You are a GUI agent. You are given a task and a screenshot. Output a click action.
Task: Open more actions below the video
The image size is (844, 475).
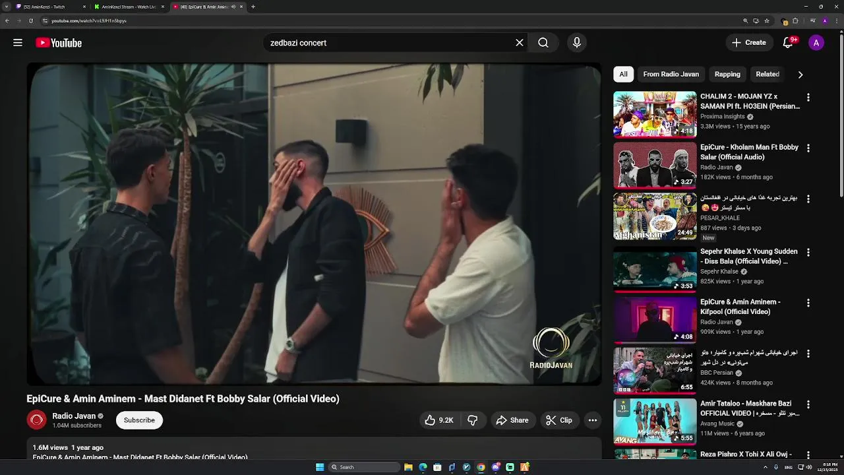(x=593, y=420)
